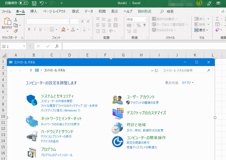Apply percent style format
This screenshot has height=160, width=226.
coord(139,25)
